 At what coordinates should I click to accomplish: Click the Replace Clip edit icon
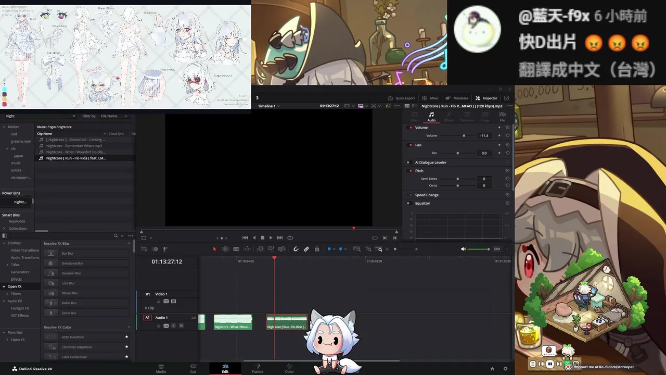point(282,249)
